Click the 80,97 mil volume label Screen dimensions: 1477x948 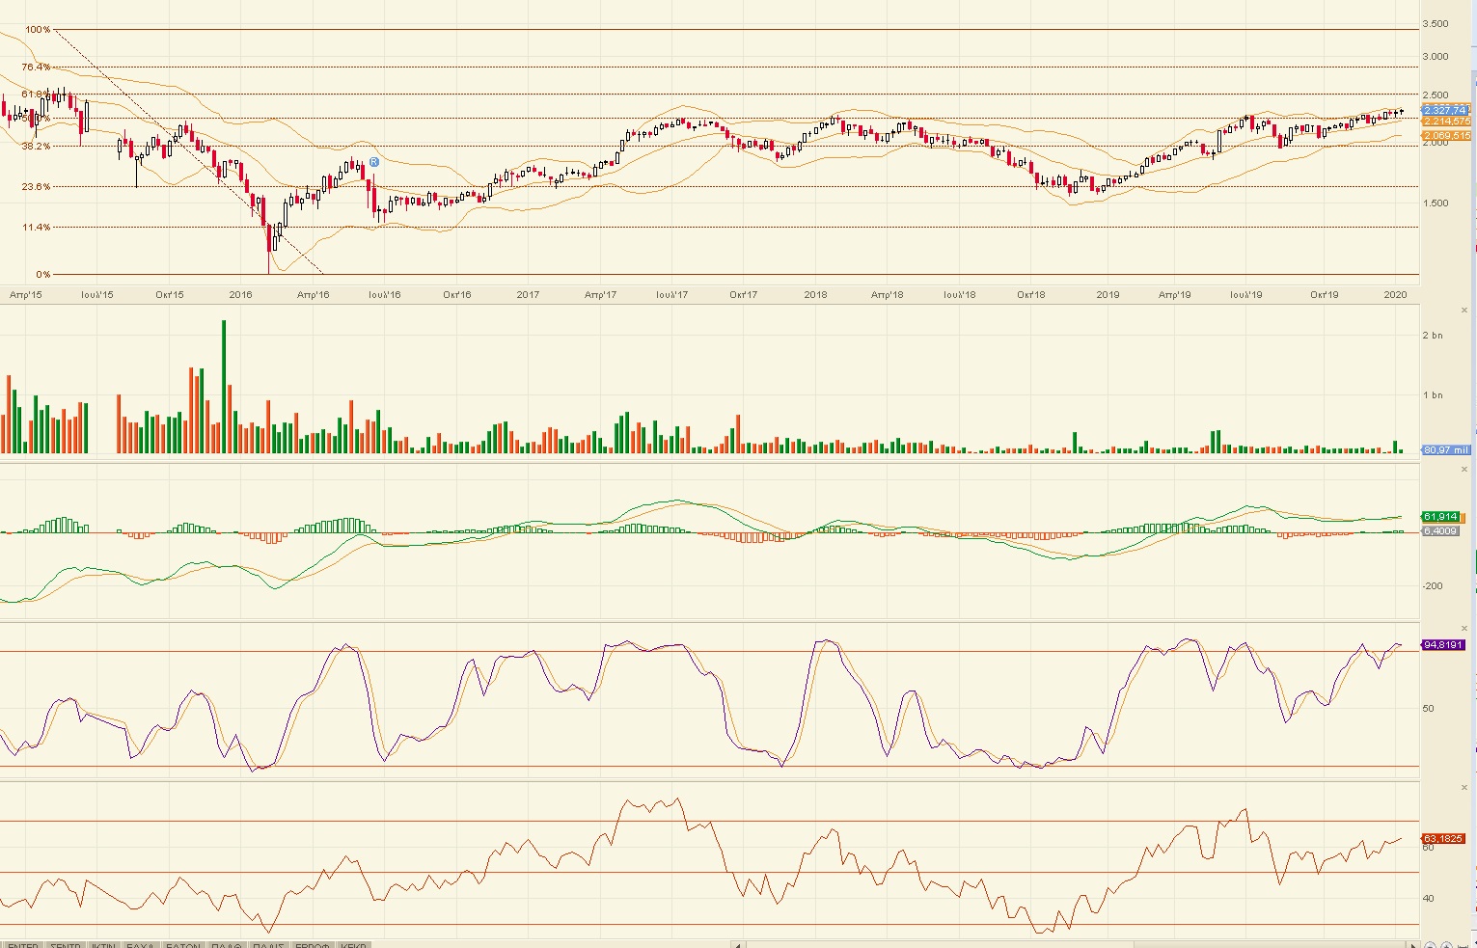[x=1445, y=450]
